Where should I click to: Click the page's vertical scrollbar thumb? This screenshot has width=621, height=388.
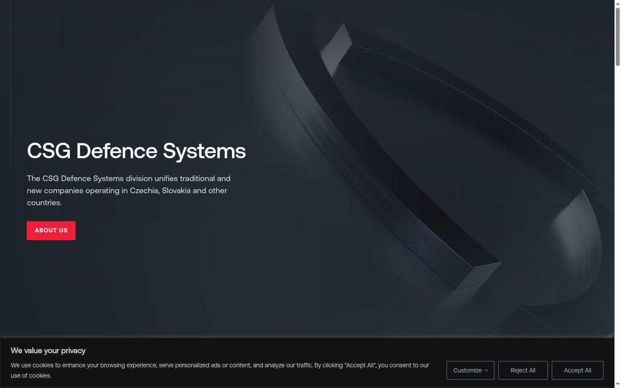coord(618,37)
